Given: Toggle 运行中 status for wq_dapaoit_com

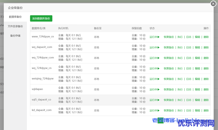Looking at the screenshot, I should (154, 47).
